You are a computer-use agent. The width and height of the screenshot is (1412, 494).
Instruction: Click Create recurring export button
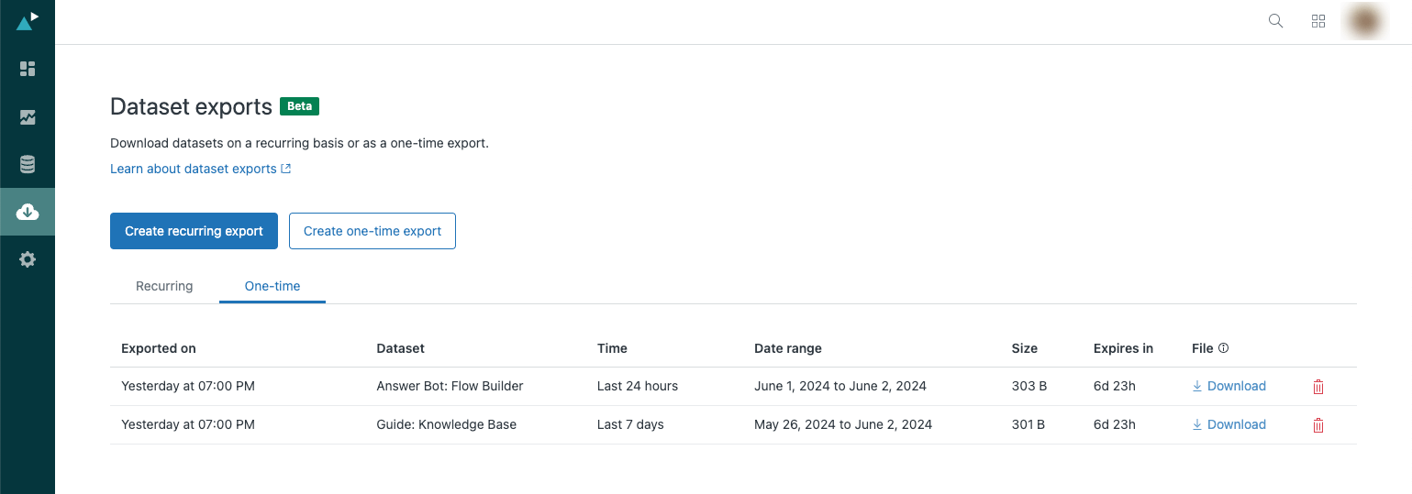[194, 231]
